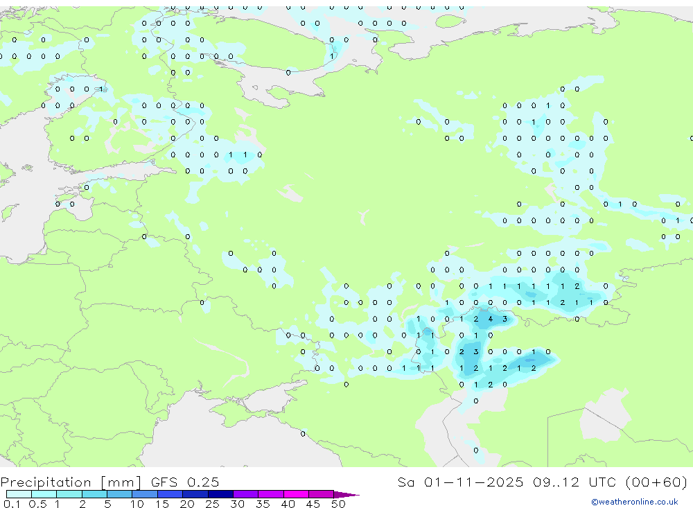Click the "0.1" legend label
Screen dimensions: 693x508
pyautogui.click(x=12, y=504)
